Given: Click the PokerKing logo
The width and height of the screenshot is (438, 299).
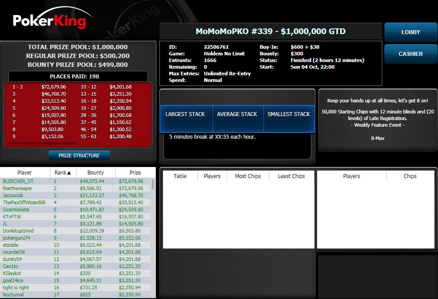Looking at the screenshot, I should coord(53,18).
